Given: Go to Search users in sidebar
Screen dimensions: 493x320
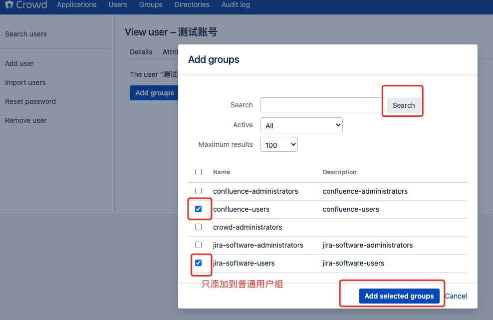Looking at the screenshot, I should [26, 34].
